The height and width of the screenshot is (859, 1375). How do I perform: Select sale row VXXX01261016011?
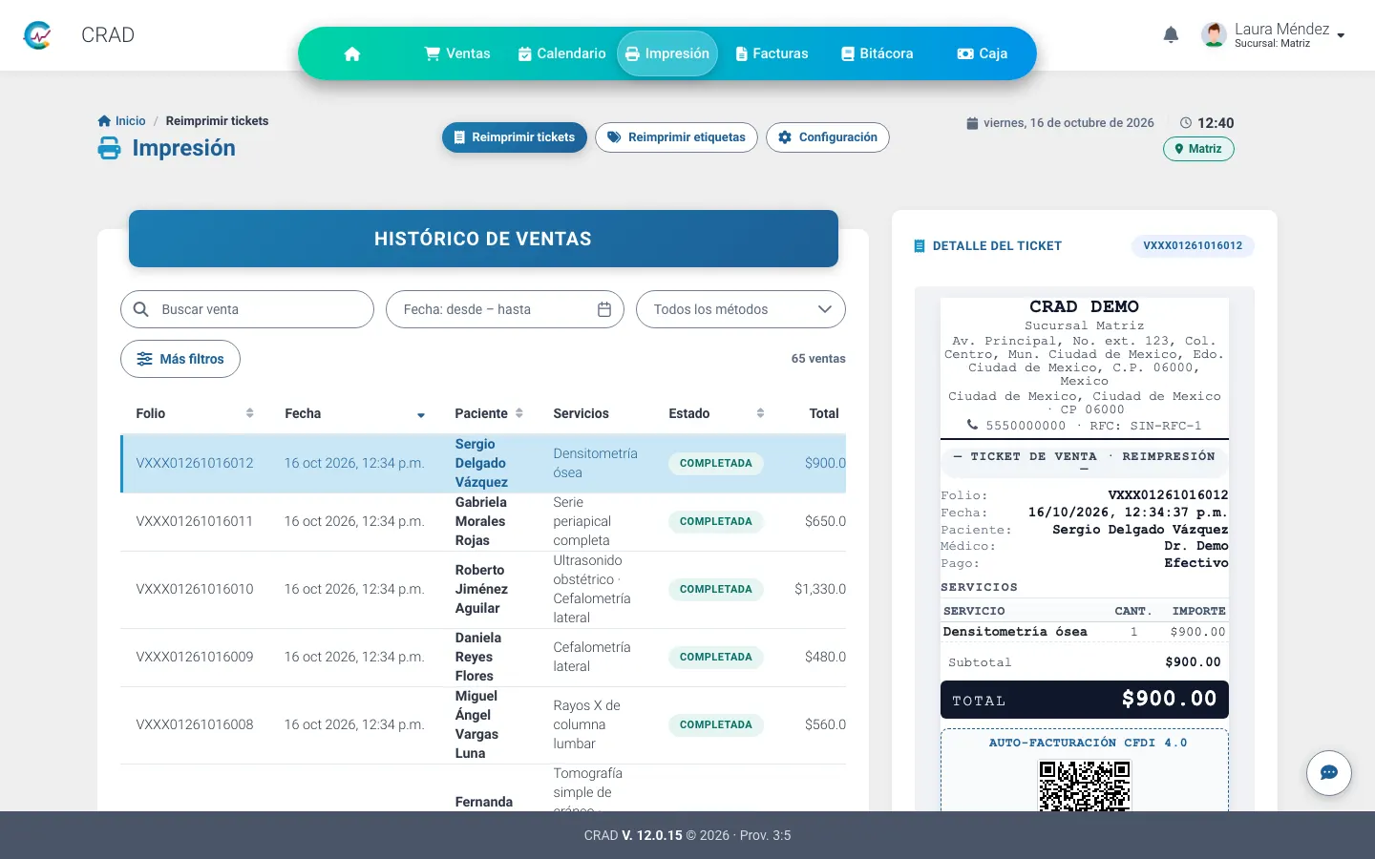pyautogui.click(x=483, y=521)
